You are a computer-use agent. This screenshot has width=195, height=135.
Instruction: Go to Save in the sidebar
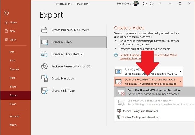13,61
